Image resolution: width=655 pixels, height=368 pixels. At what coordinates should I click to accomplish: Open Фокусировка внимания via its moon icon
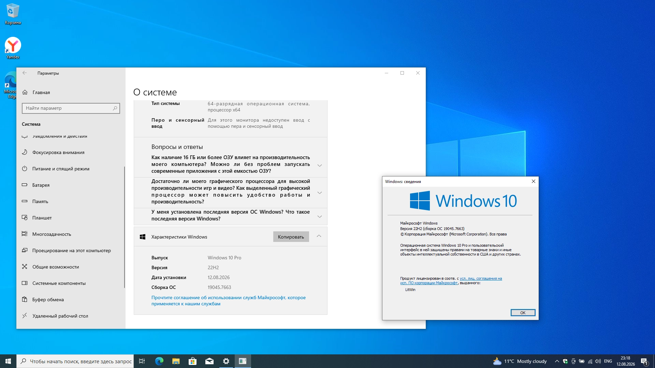[x=25, y=152]
